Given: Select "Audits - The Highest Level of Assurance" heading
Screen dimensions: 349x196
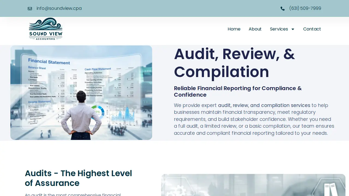Looking at the screenshot, I should coord(79,178).
